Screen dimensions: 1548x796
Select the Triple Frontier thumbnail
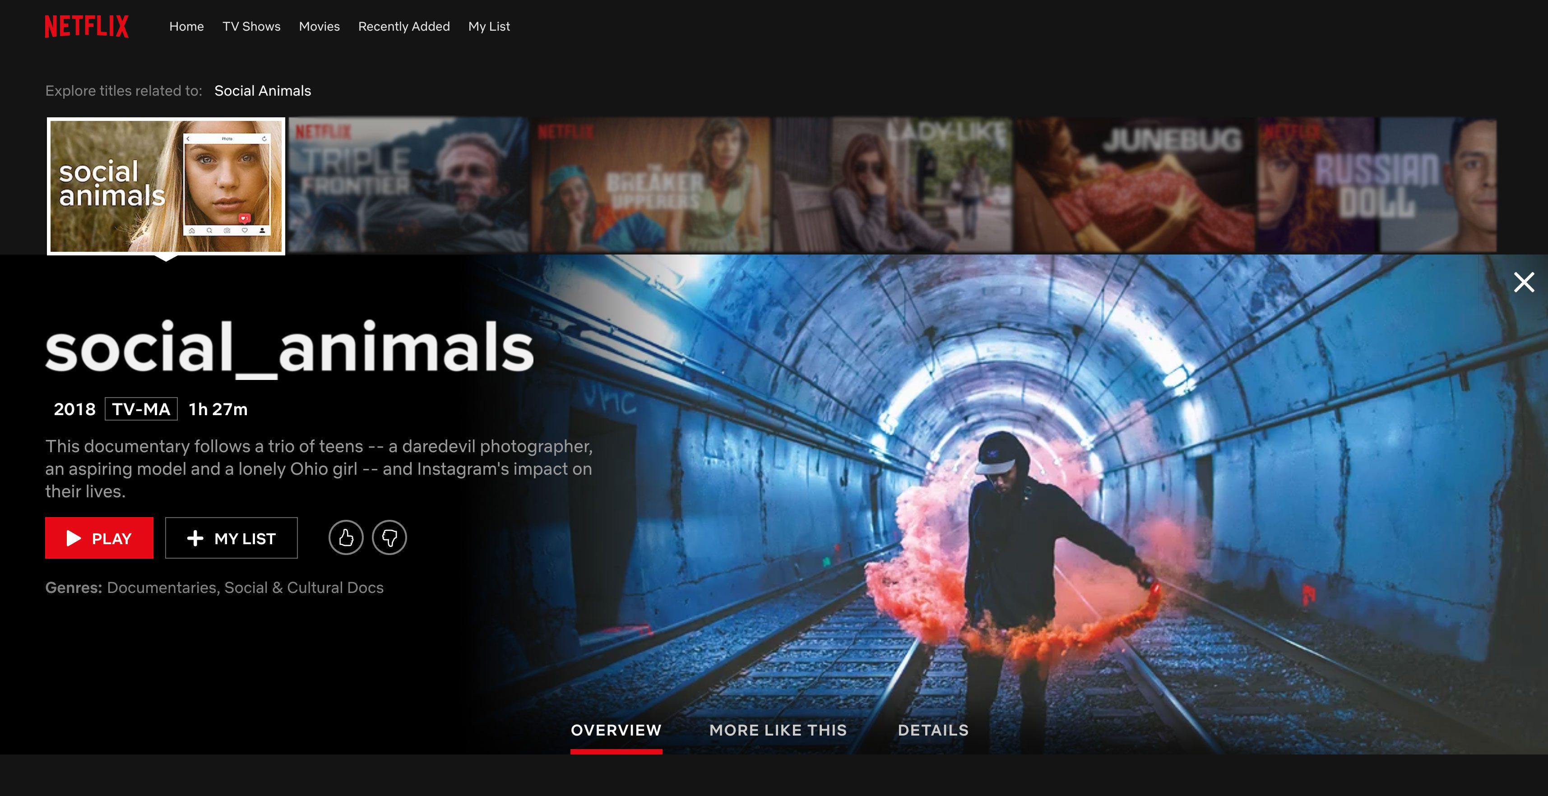pyautogui.click(x=408, y=185)
